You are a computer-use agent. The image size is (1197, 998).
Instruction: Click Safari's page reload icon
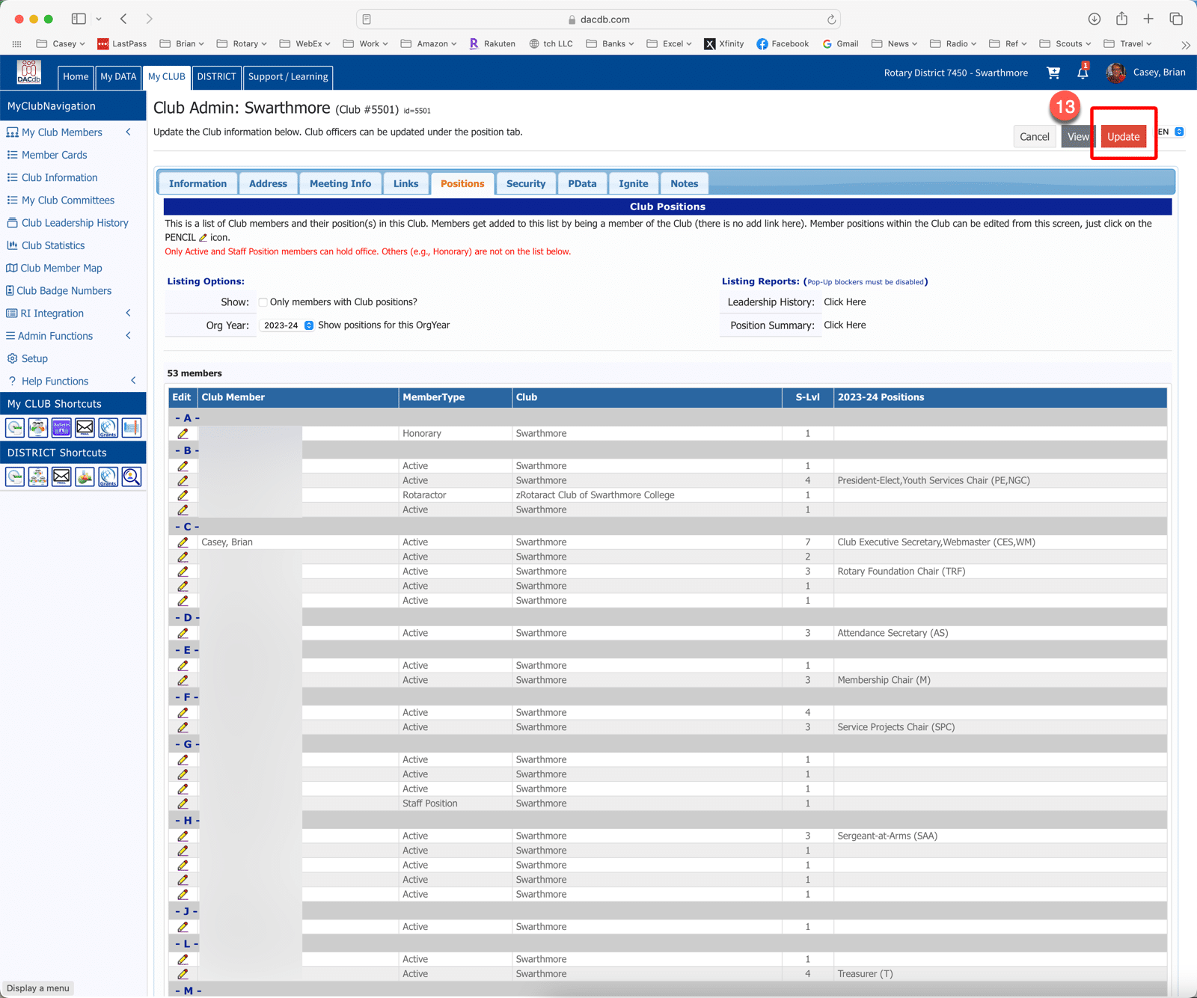[x=831, y=19]
